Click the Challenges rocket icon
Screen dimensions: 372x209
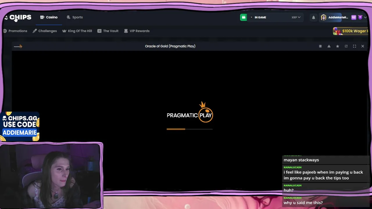pos(35,31)
